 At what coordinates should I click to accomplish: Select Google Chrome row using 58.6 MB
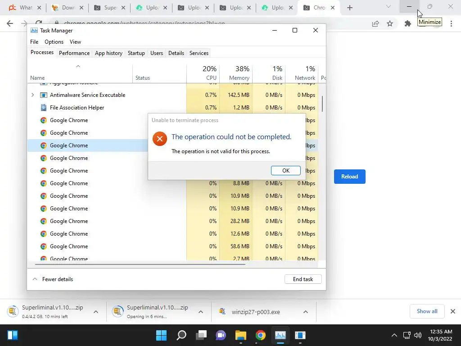point(173,246)
